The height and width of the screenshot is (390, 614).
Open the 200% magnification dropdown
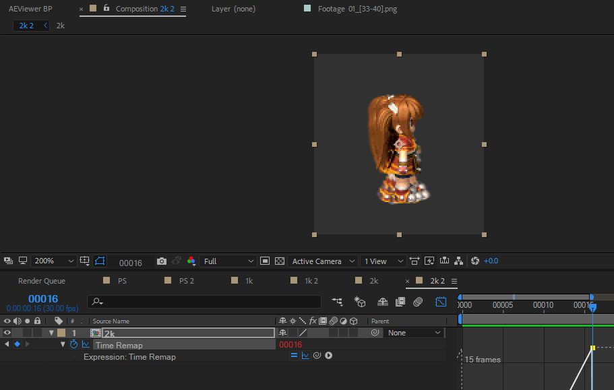tap(53, 261)
